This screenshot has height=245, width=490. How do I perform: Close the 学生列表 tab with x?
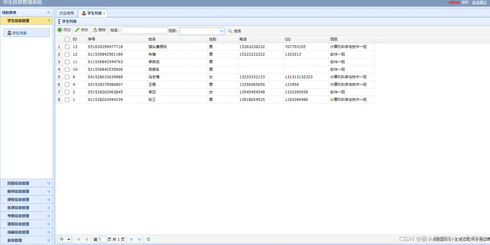tap(104, 13)
